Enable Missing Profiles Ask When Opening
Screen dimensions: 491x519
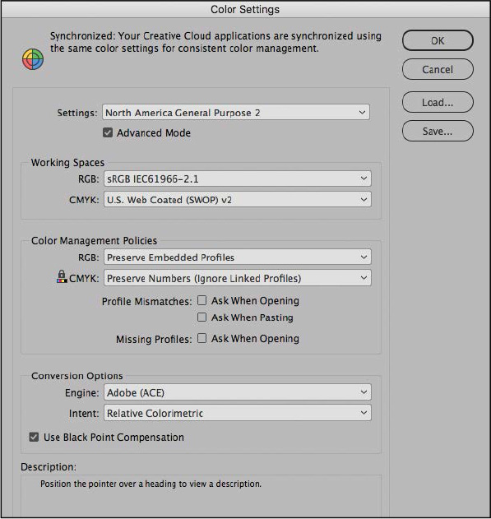(x=201, y=338)
